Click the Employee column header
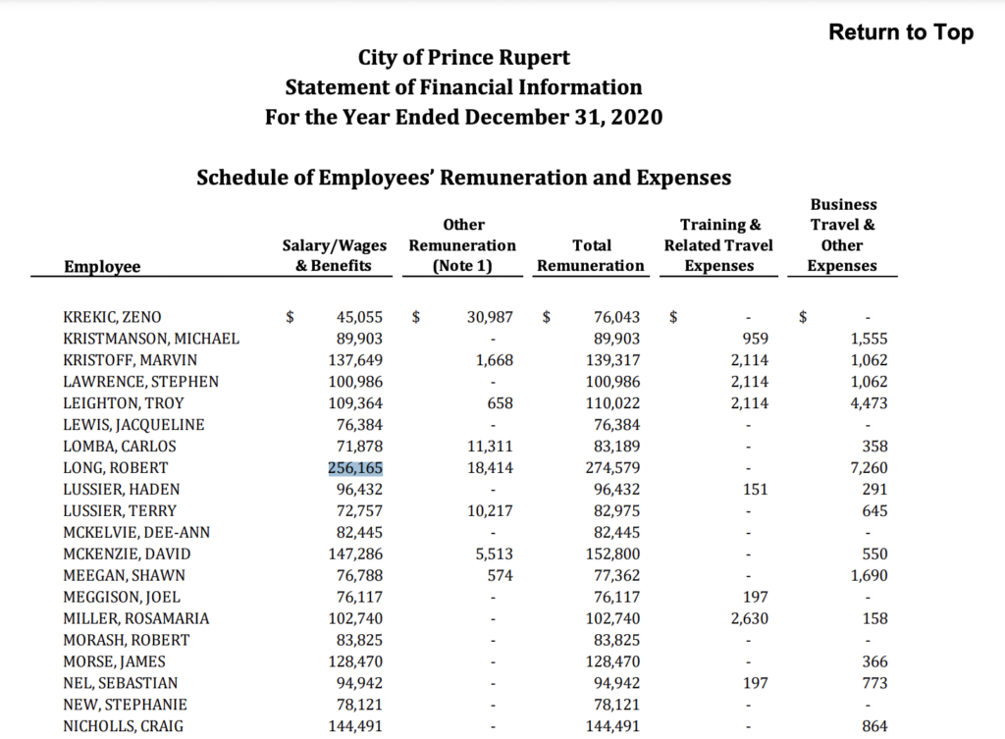 102,267
